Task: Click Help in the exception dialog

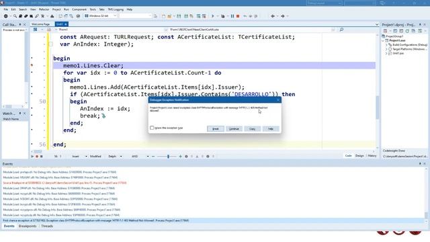Action: pyautogui.click(x=271, y=128)
